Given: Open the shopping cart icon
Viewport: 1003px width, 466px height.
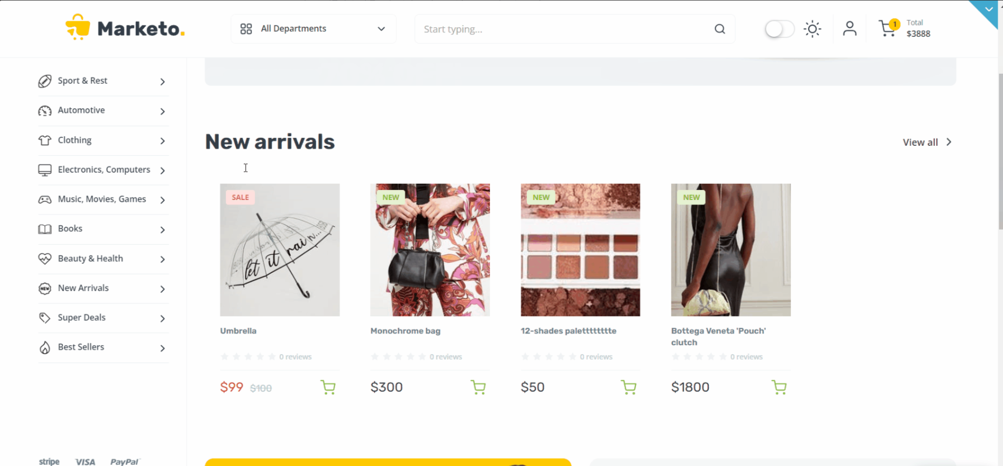Looking at the screenshot, I should click(888, 28).
